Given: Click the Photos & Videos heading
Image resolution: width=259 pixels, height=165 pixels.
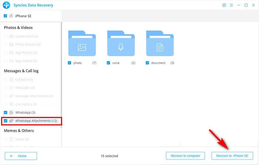Looking at the screenshot, I should 18,28.
